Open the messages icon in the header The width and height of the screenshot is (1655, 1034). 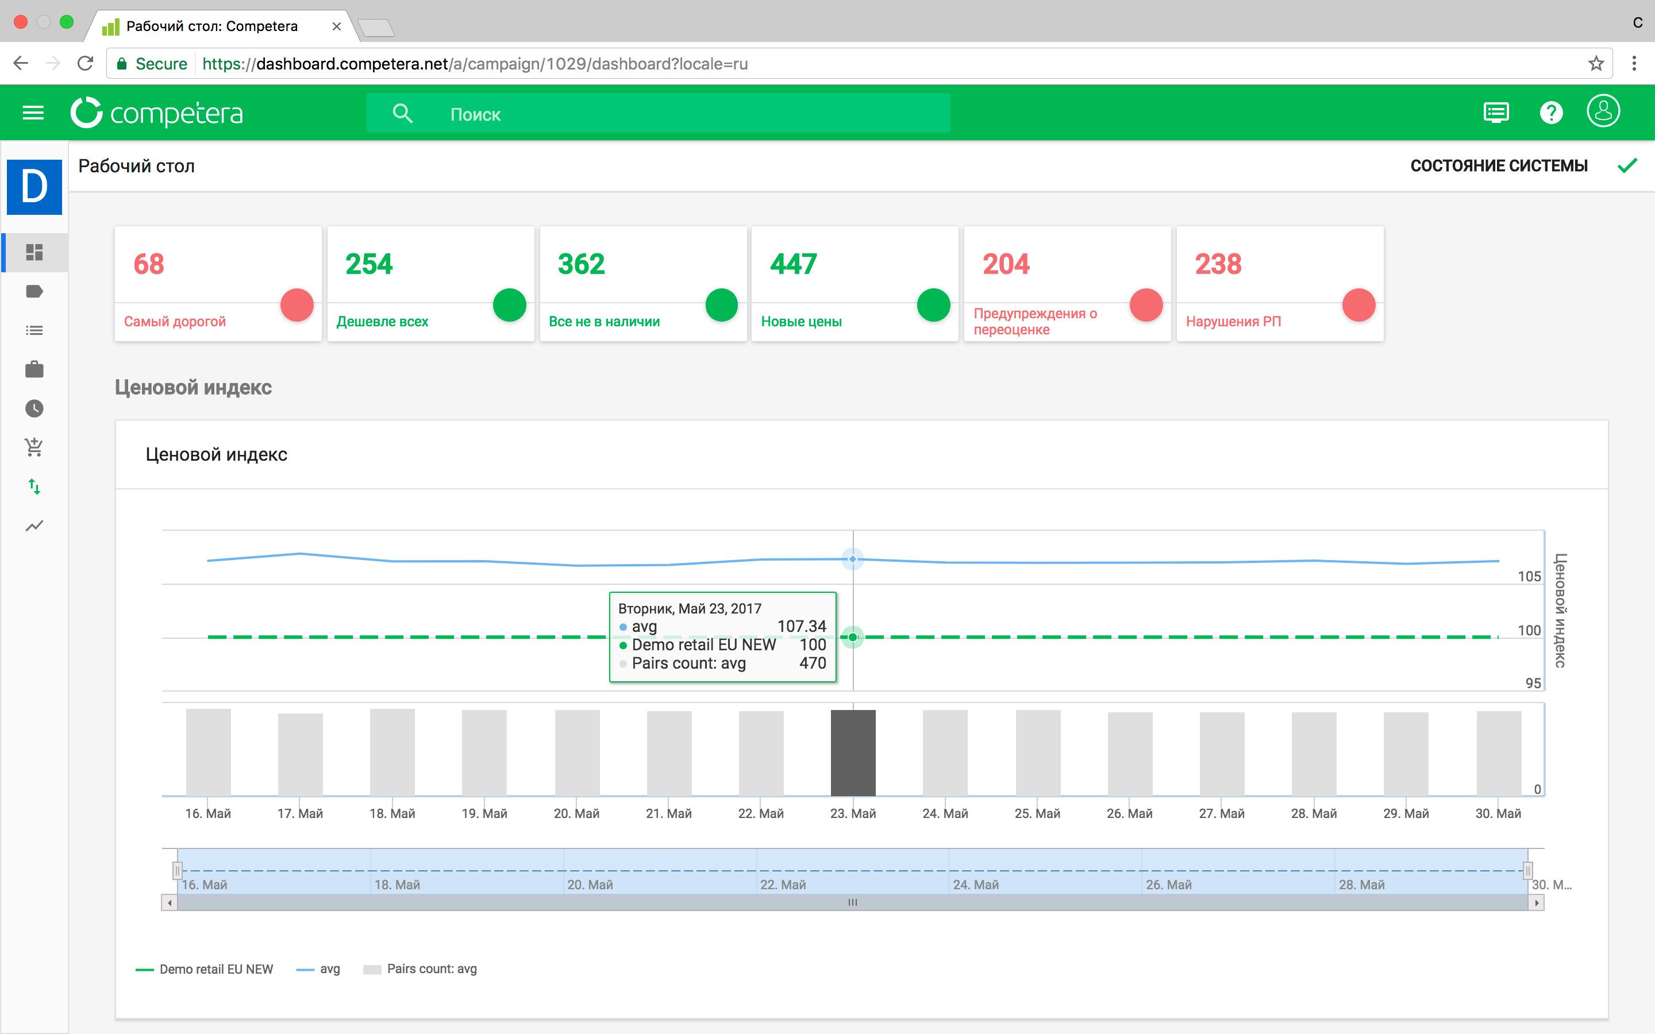pyautogui.click(x=1496, y=113)
